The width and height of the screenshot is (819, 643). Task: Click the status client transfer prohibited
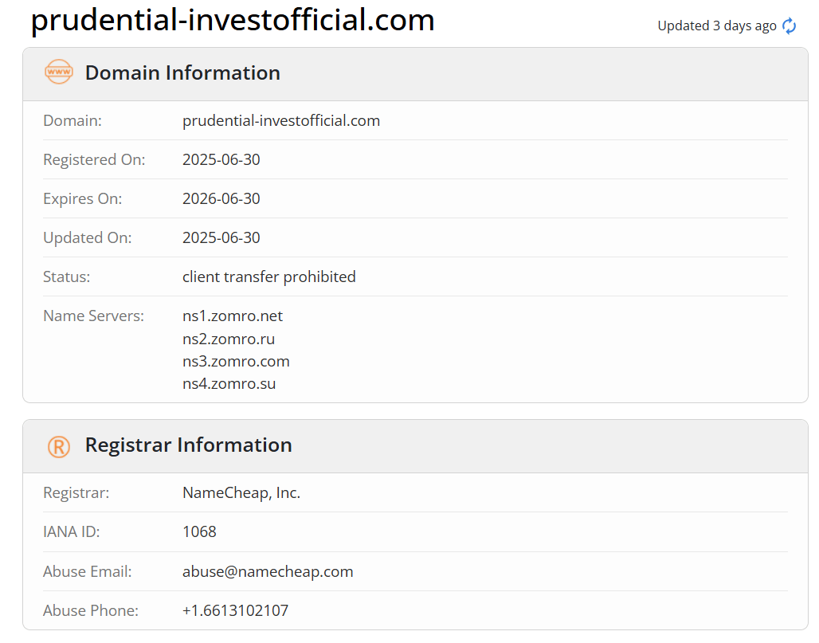(x=269, y=276)
